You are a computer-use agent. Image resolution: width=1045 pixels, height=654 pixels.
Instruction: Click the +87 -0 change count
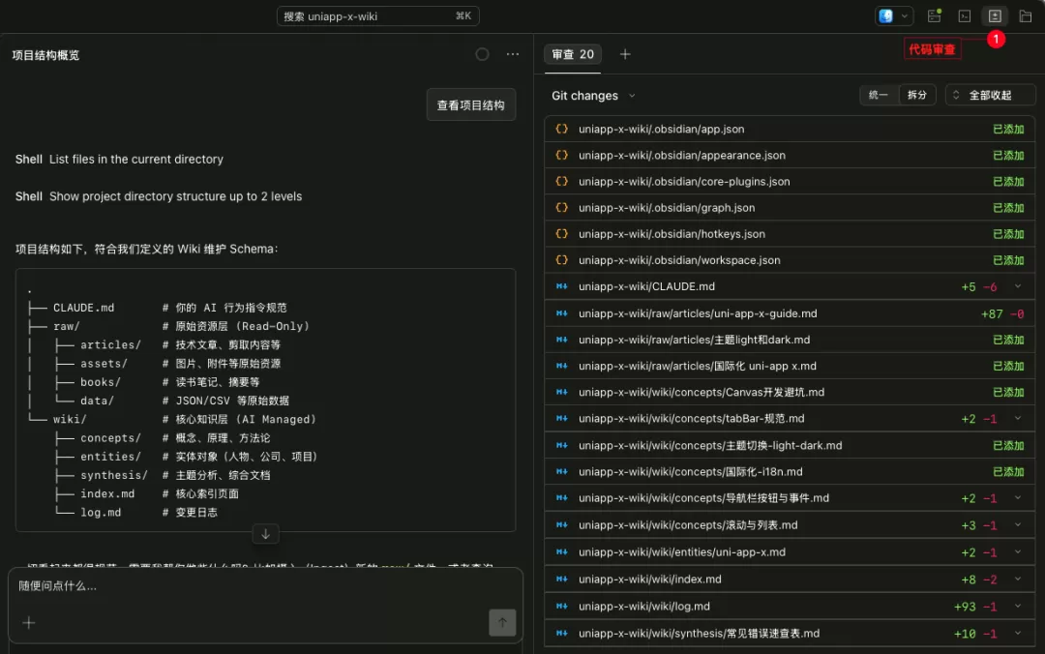tap(1002, 314)
